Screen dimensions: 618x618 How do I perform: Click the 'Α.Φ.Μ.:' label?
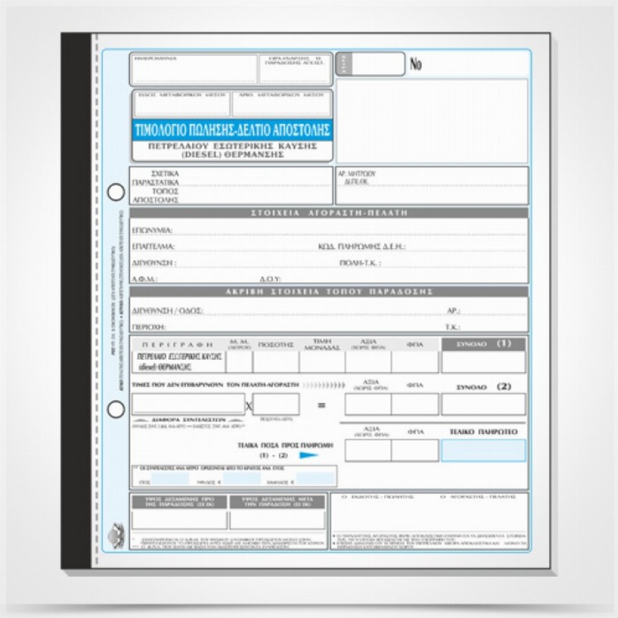145,279
